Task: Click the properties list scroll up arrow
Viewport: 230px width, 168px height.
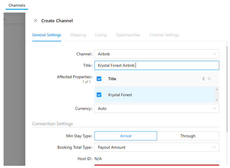Action: (x=217, y=89)
